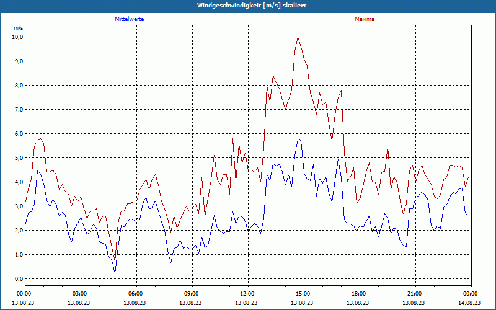Image resolution: width=496 pixels, height=310 pixels.
Task: Click the '00:00' time label above 14.08.23
Action: click(x=471, y=294)
